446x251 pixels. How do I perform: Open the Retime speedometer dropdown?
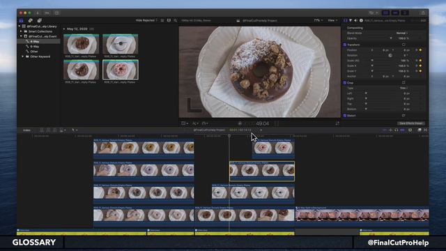pos(205,123)
